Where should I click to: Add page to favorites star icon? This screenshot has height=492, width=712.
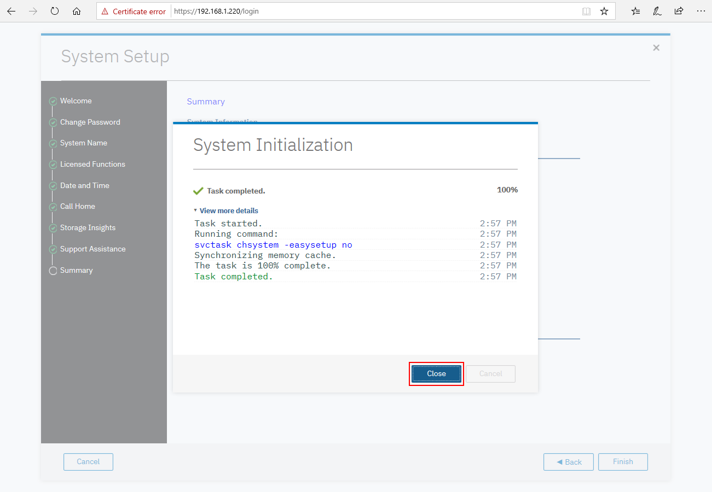[x=604, y=11]
